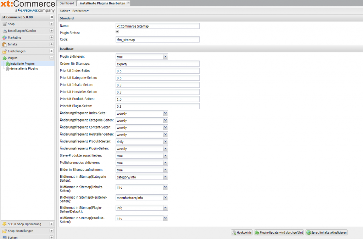Click the SEO & Shop Optimierung icon
The image size is (363, 239).
pos(5,224)
